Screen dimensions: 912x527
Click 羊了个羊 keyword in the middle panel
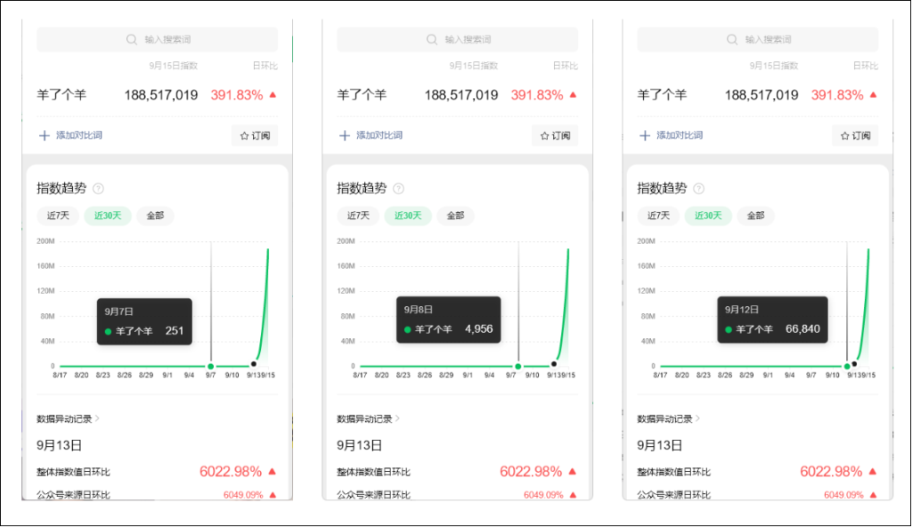362,95
